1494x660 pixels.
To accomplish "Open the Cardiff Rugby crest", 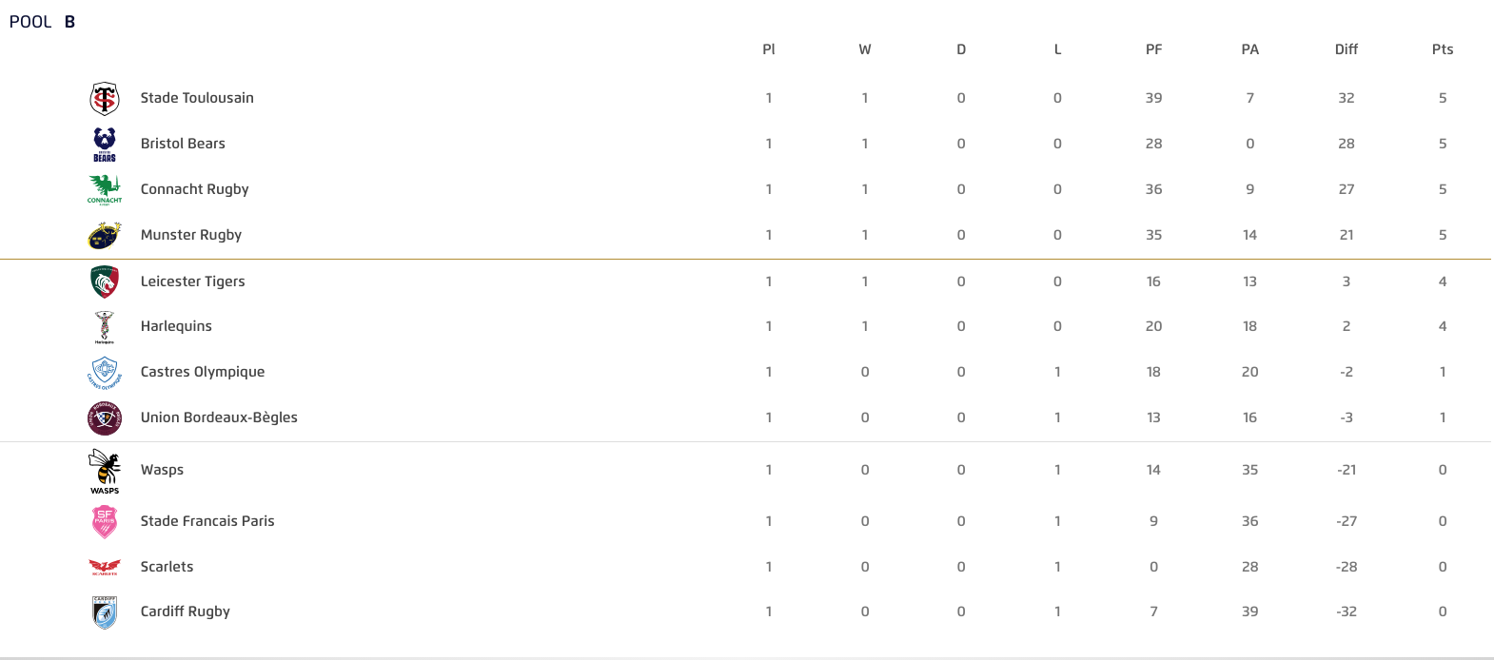I will coord(105,612).
